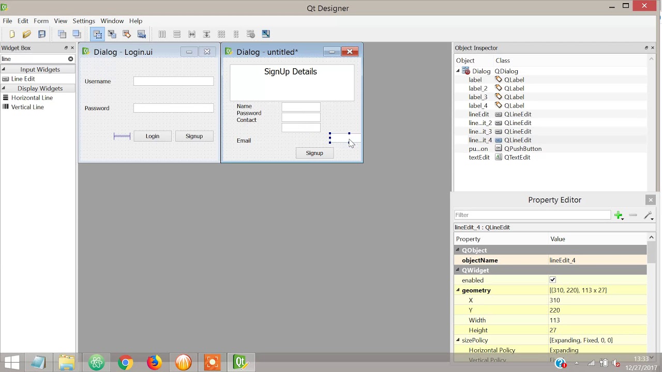Click the Width value 113
This screenshot has width=662, height=372.
(x=597, y=320)
